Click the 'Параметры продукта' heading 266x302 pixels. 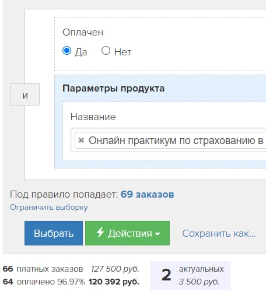click(113, 89)
